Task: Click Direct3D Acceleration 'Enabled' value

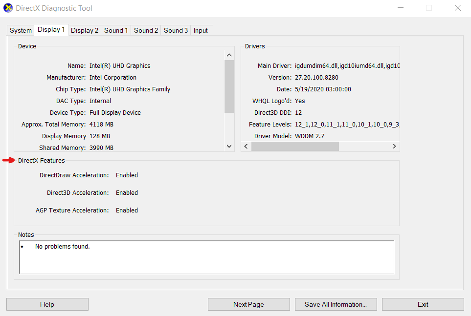Action: [x=127, y=192]
